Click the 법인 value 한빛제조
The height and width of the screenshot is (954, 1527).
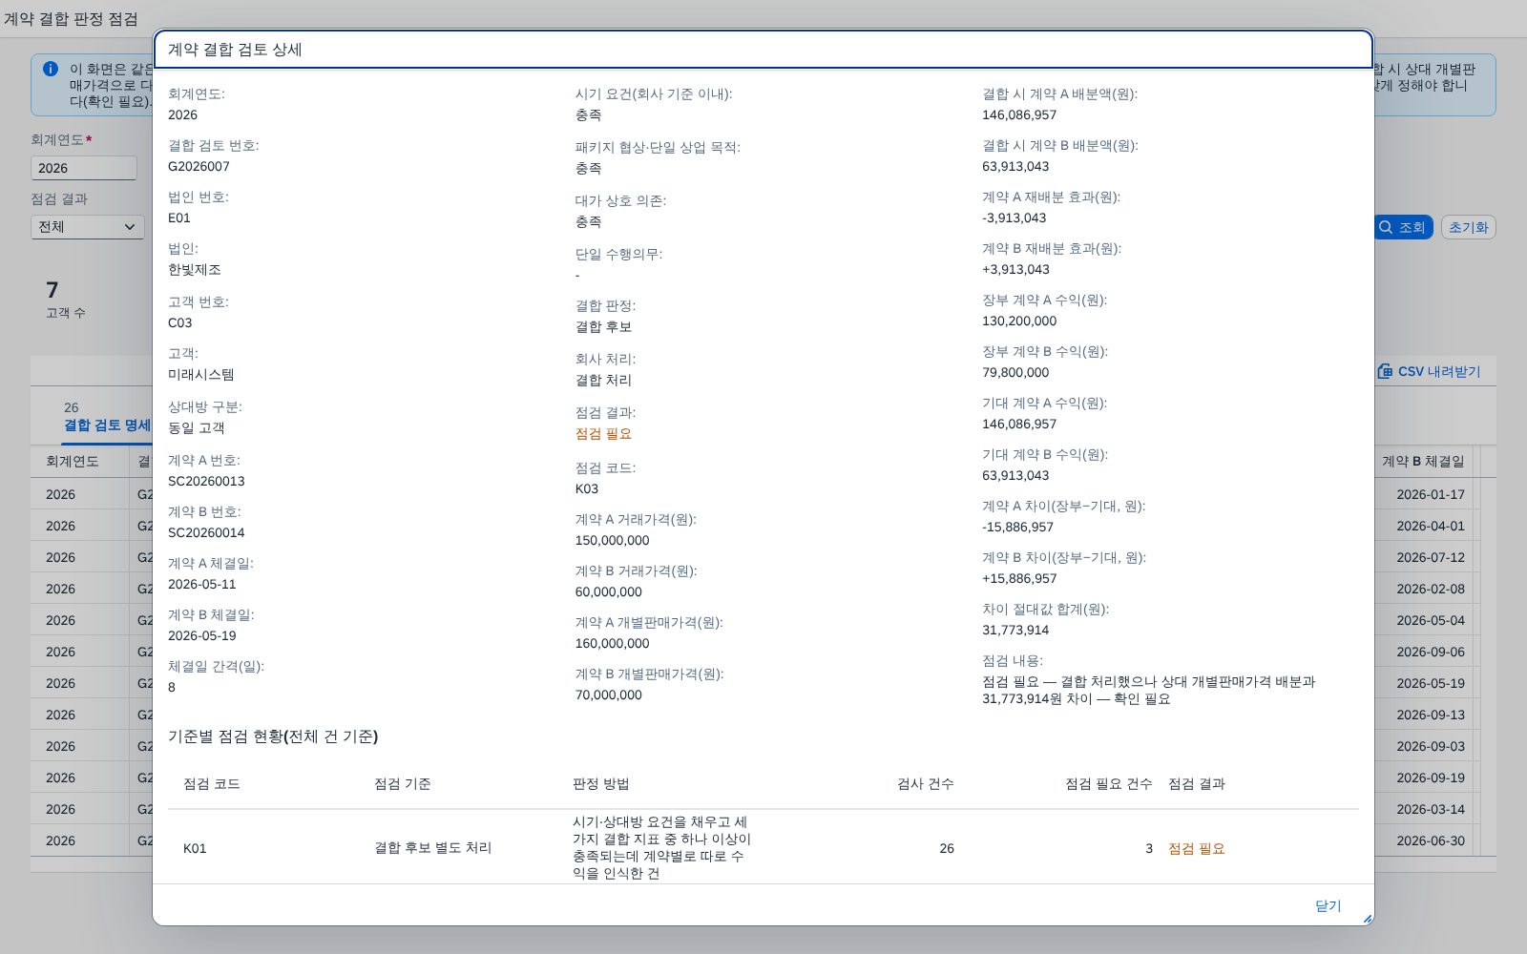click(x=195, y=269)
